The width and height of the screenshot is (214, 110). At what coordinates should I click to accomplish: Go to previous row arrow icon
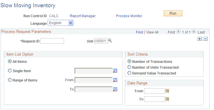click(x=178, y=31)
